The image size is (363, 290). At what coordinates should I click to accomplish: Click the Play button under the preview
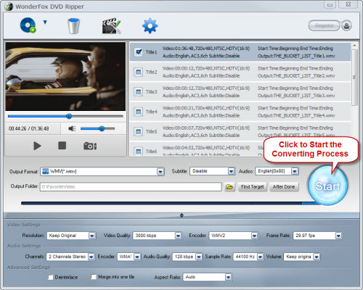pos(37,146)
